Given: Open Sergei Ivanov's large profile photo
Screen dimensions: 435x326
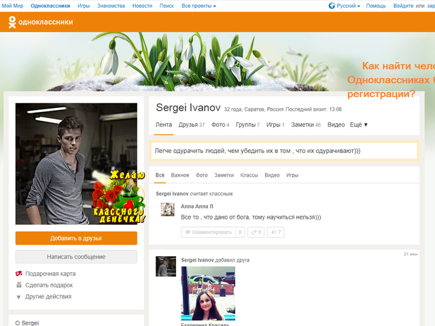Looking at the screenshot, I should click(76, 164).
